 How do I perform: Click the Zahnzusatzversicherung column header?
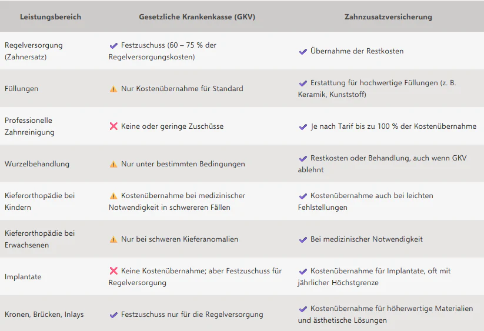pyautogui.click(x=388, y=17)
